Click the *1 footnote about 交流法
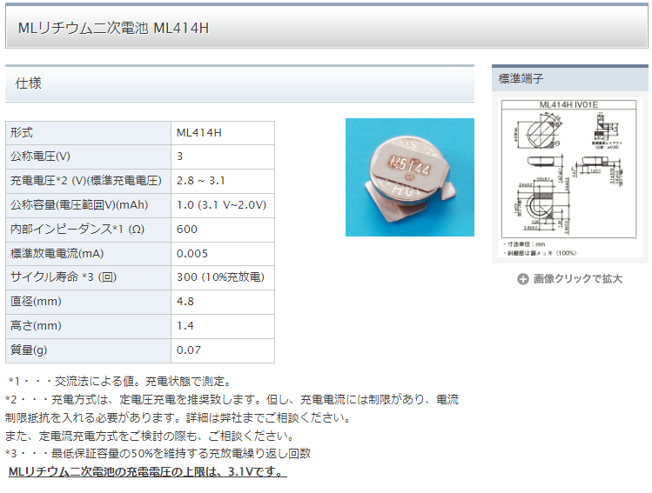Screen dimensions: 652x493 [x=120, y=382]
